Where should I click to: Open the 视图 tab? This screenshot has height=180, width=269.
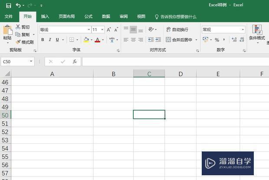[x=141, y=16]
